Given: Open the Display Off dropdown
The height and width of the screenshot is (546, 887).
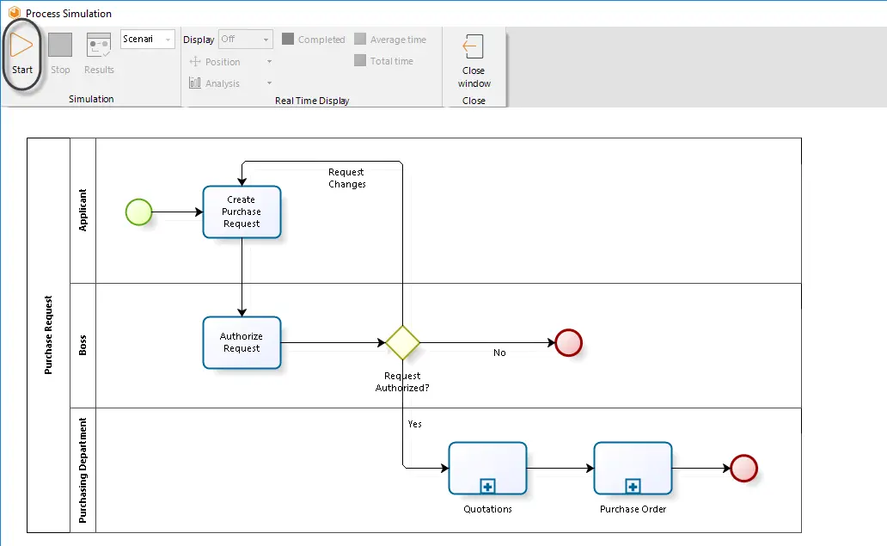Looking at the screenshot, I should click(246, 39).
